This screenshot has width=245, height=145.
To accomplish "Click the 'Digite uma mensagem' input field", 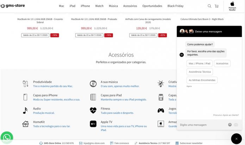I will pos(202,125).
